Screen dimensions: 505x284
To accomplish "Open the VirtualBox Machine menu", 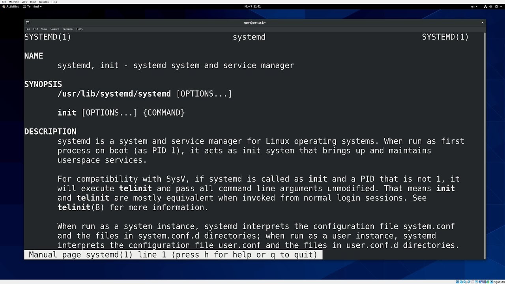I will coord(14,2).
